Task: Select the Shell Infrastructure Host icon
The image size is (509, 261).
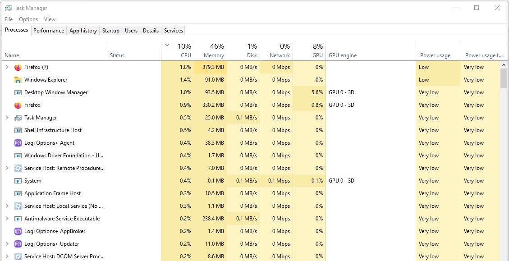Action: coord(18,131)
